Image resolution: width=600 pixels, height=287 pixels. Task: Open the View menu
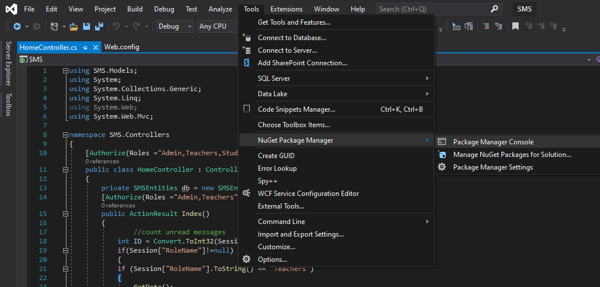pos(76,9)
